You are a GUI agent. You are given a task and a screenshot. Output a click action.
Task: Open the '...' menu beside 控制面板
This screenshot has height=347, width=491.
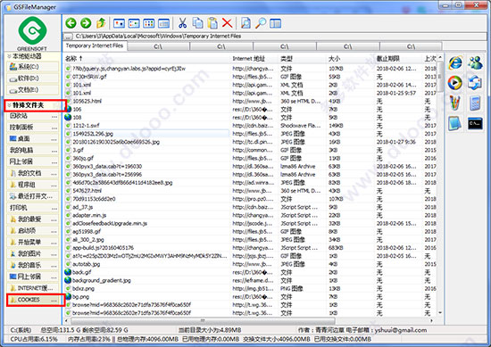pyautogui.click(x=54, y=128)
